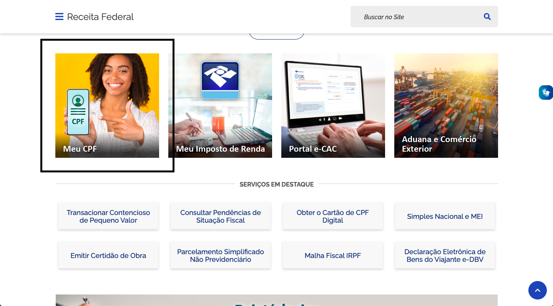Click the scroll-to-top arrow button
The width and height of the screenshot is (553, 306).
[x=538, y=290]
